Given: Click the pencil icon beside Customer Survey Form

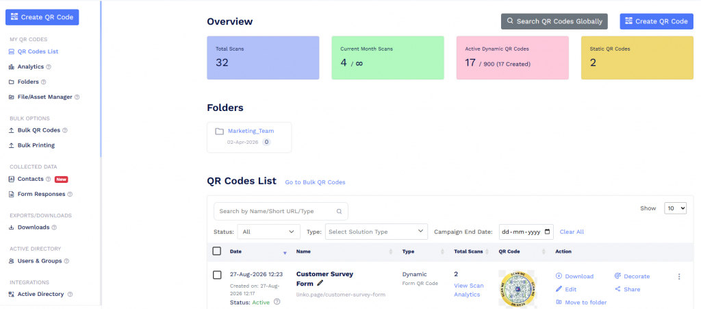Looking at the screenshot, I should (320, 283).
